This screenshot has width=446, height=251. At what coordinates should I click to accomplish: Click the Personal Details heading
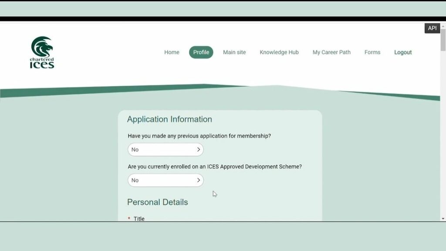pos(157,202)
